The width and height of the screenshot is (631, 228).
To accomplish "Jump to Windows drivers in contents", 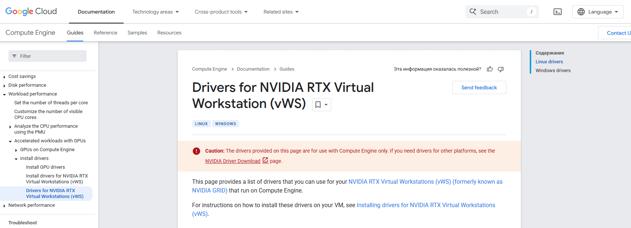I will [x=553, y=71].
